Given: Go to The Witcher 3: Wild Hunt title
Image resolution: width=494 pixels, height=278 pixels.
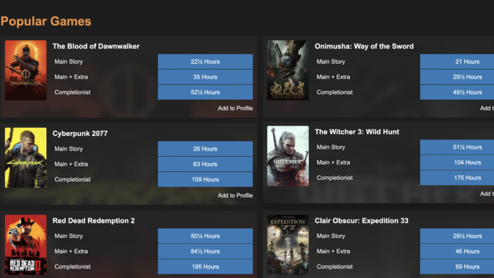Looking at the screenshot, I should pos(357,132).
